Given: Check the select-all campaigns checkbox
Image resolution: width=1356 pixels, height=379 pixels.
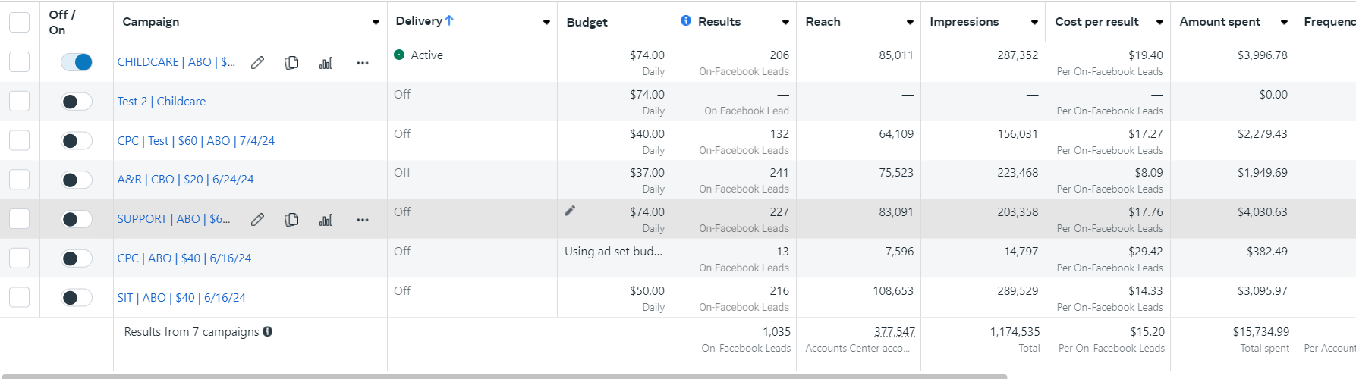Looking at the screenshot, I should [19, 22].
